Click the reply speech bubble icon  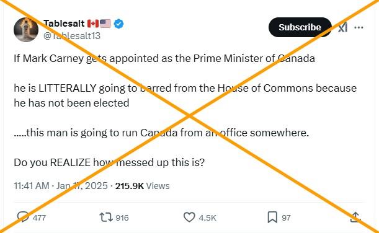coord(24,217)
